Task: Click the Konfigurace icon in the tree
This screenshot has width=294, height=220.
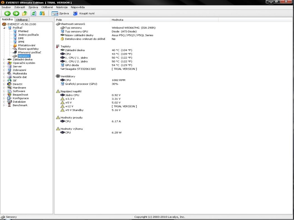Action: click(10, 98)
